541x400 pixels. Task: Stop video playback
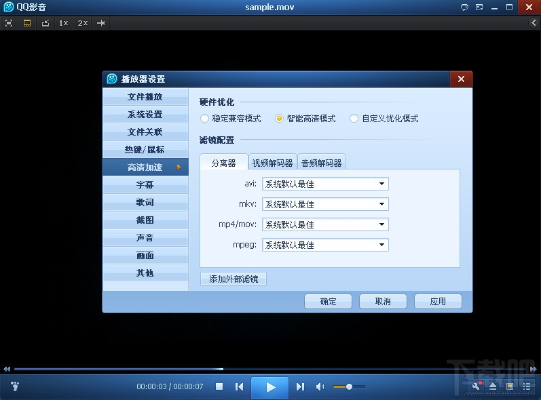(x=219, y=386)
